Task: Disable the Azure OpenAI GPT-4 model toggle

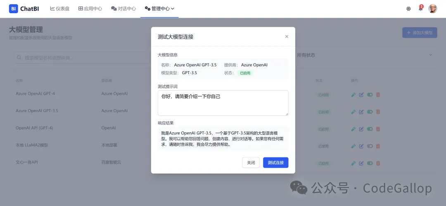Action: tap(370, 95)
